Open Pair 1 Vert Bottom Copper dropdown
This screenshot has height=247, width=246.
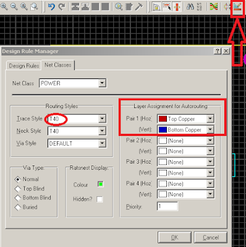pyautogui.click(x=210, y=130)
